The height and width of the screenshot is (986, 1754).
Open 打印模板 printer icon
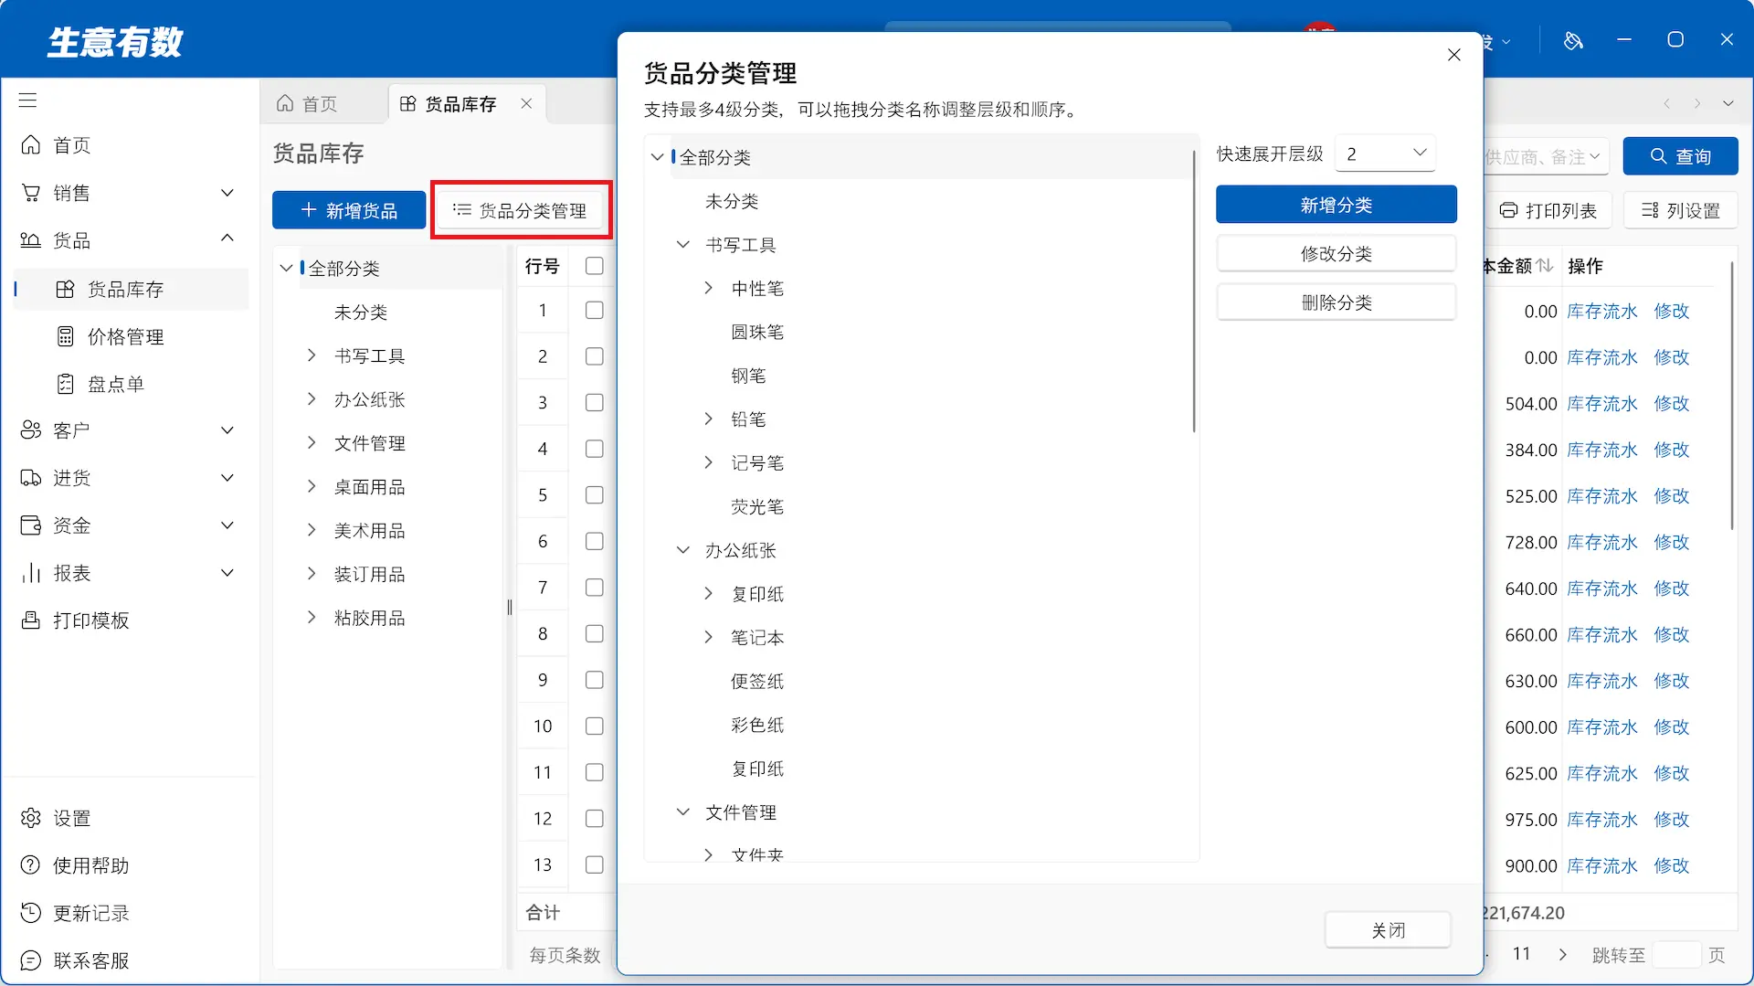(31, 620)
